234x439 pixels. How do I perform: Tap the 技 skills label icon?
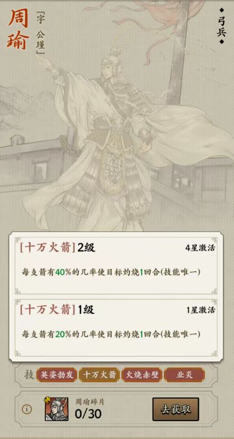(x=29, y=375)
